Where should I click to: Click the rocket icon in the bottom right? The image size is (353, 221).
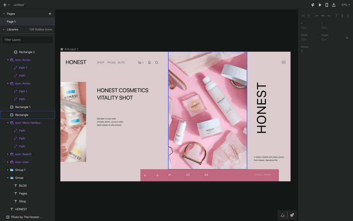click(292, 215)
